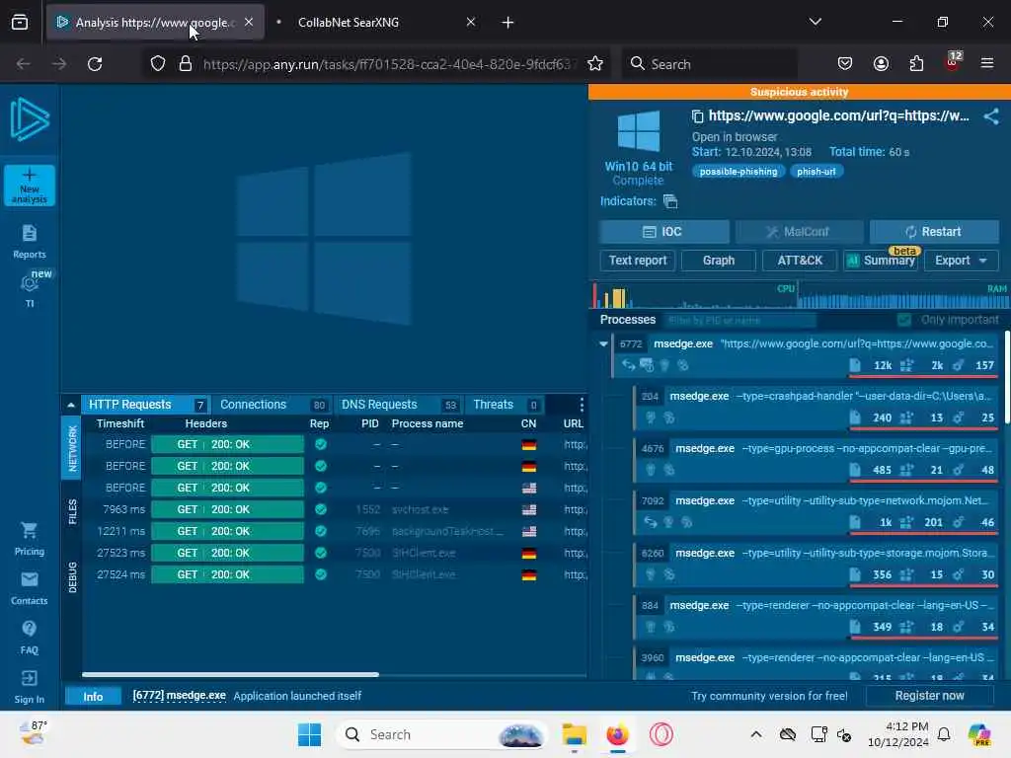Select the 6260 msedge.exe storage utility process
This screenshot has width=1011, height=758.
[x=817, y=564]
